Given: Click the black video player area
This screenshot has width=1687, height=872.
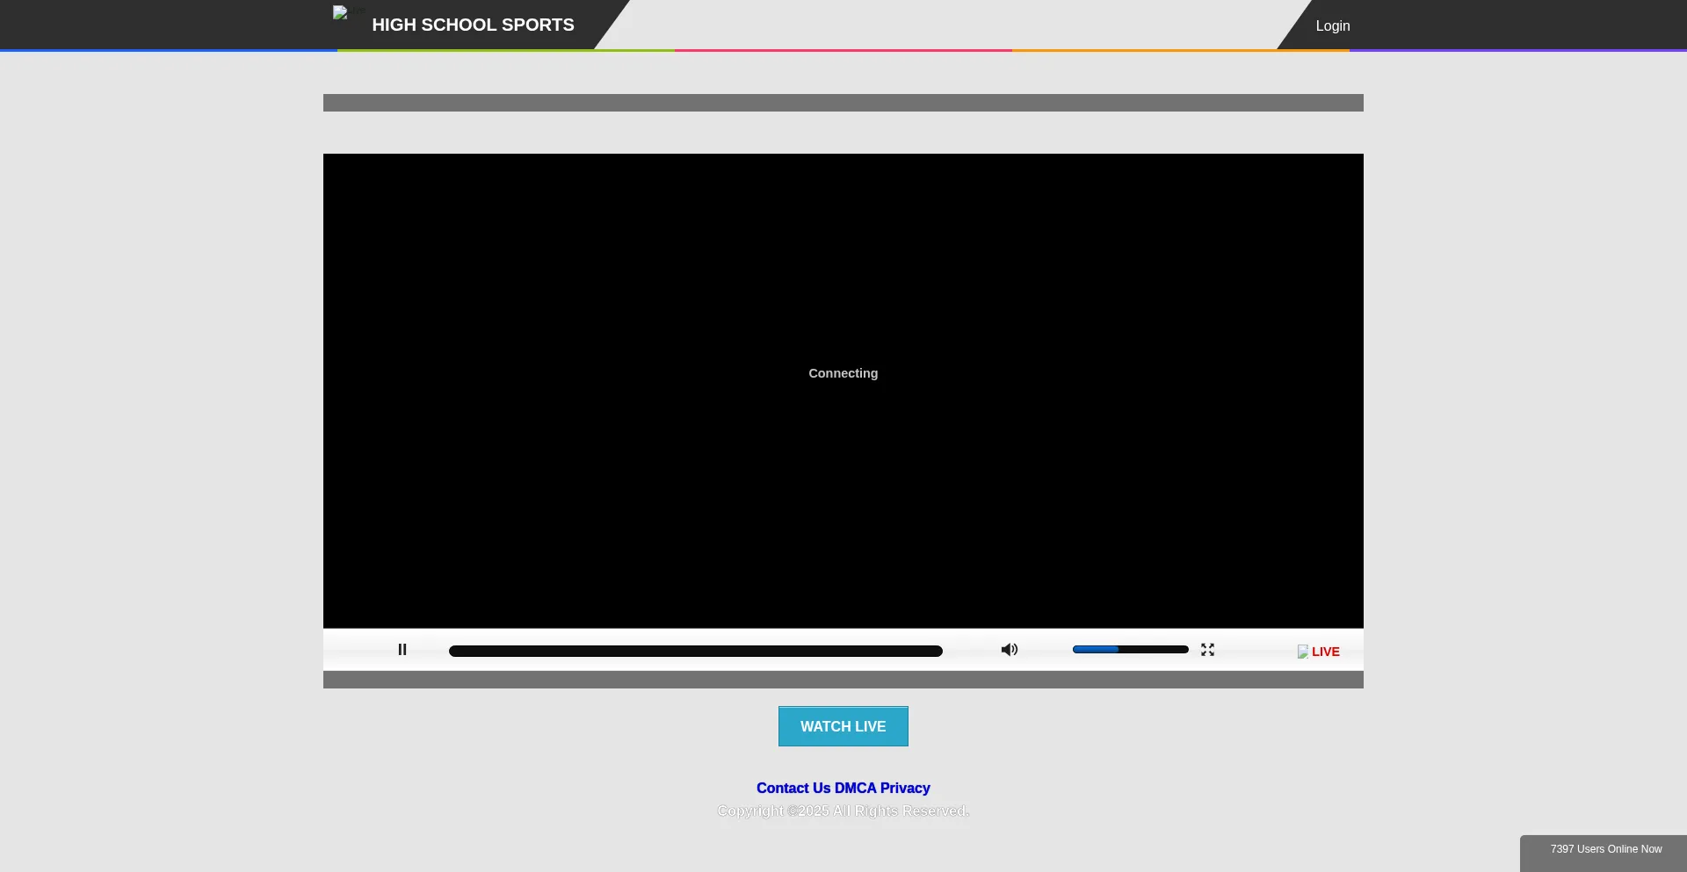Looking at the screenshot, I should tap(843, 391).
